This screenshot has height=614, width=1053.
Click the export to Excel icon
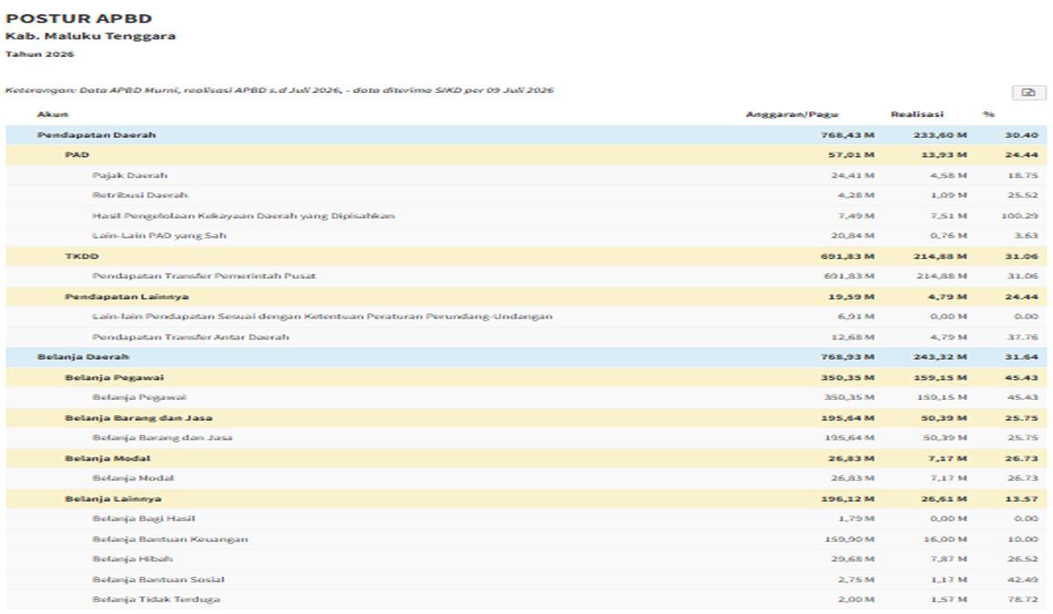[1029, 92]
